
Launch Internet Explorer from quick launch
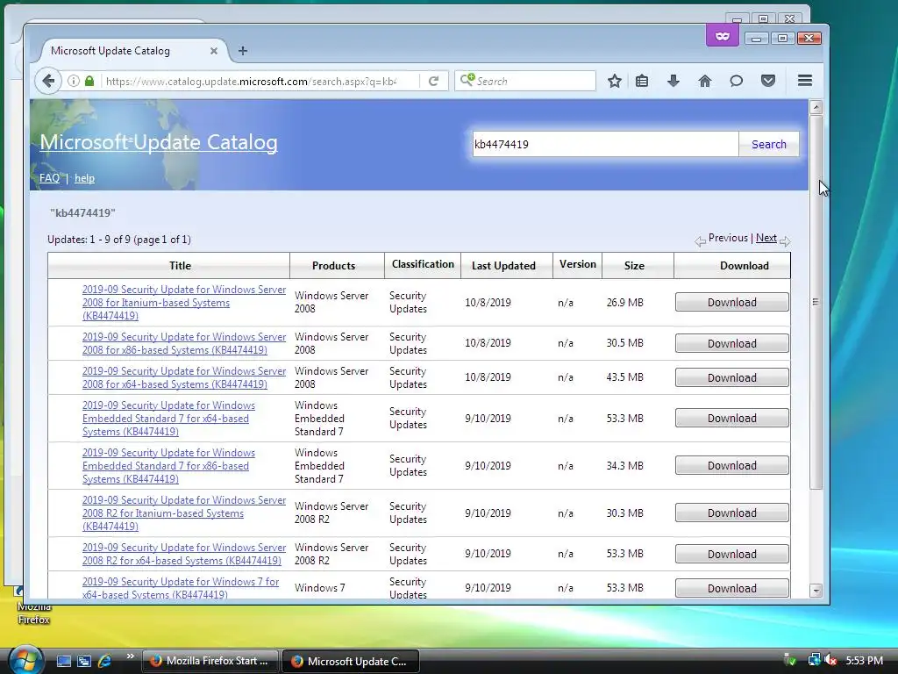104,661
